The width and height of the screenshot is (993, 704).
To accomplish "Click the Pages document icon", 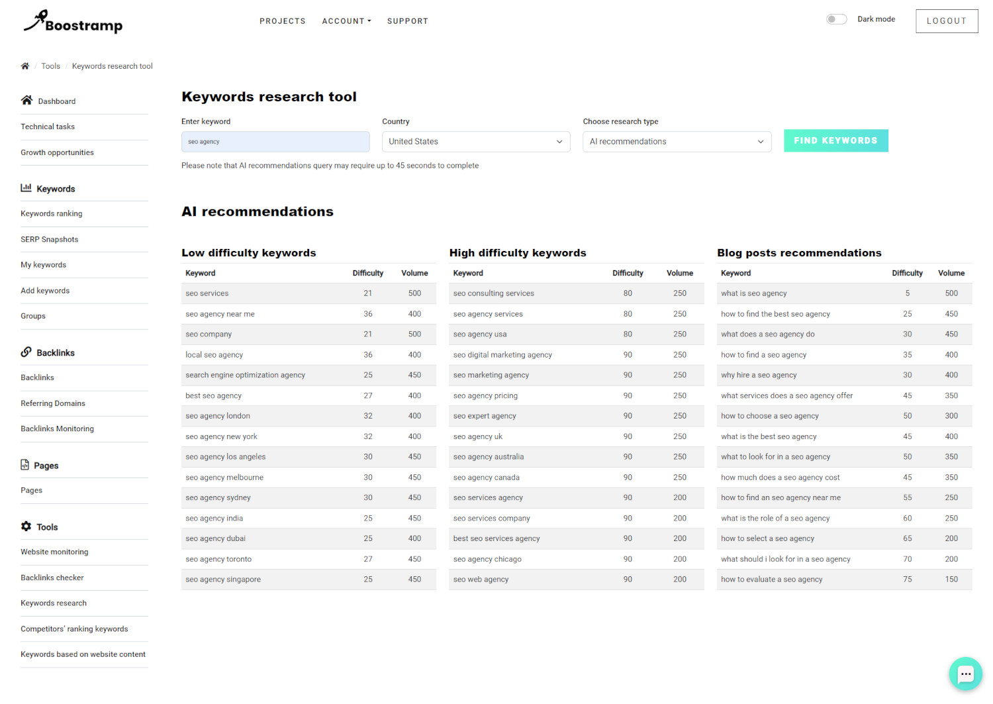I will [25, 465].
